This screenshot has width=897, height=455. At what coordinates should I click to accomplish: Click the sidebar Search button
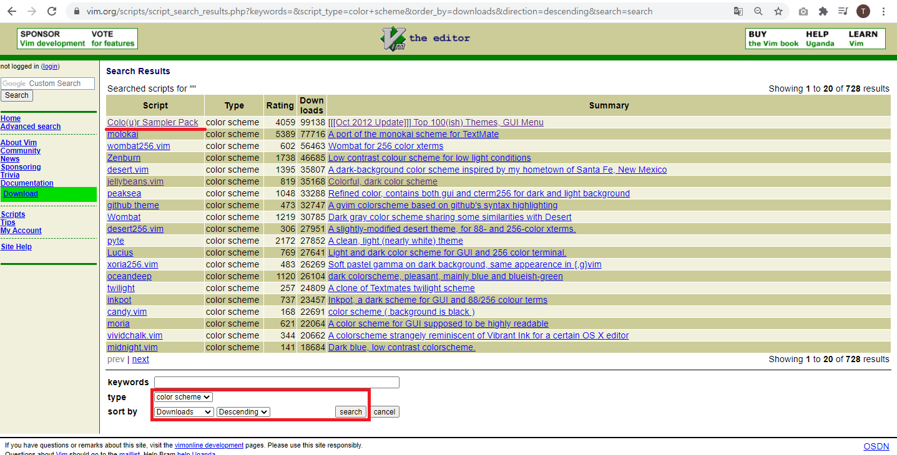pos(17,95)
